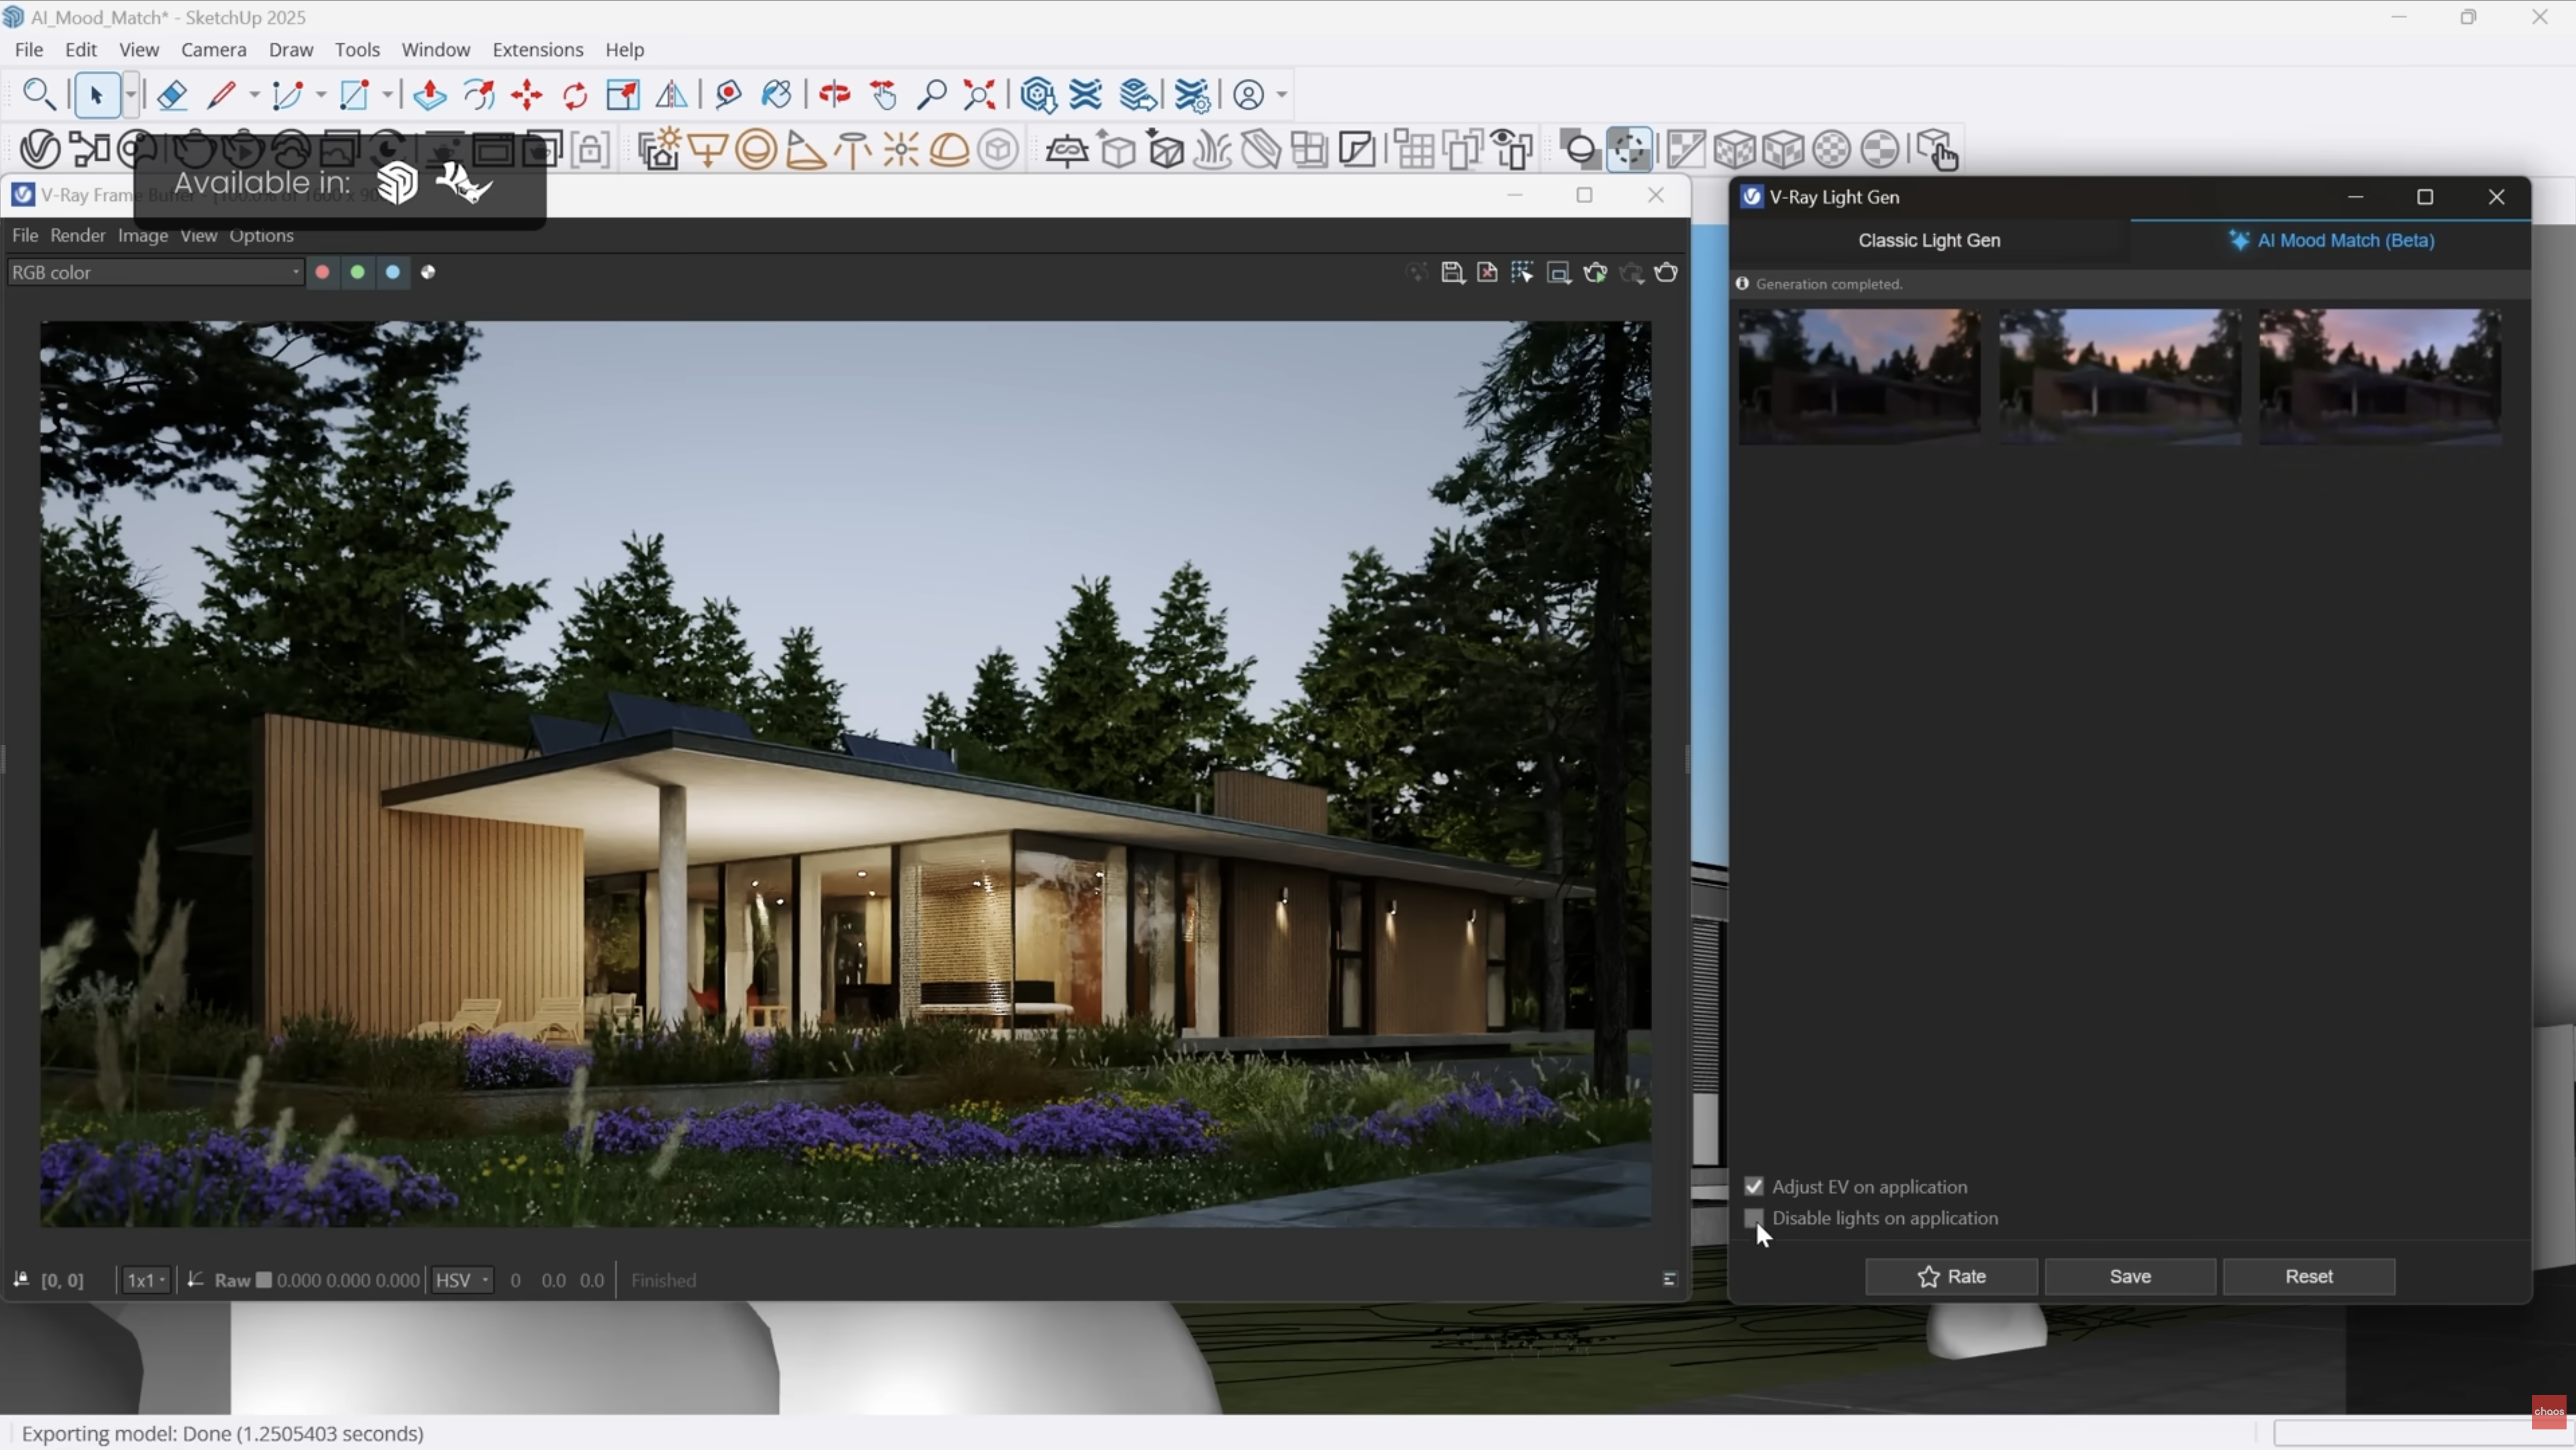Uncheck Adjust EV on application
Viewport: 2576px width, 1450px height.
coord(1754,1187)
